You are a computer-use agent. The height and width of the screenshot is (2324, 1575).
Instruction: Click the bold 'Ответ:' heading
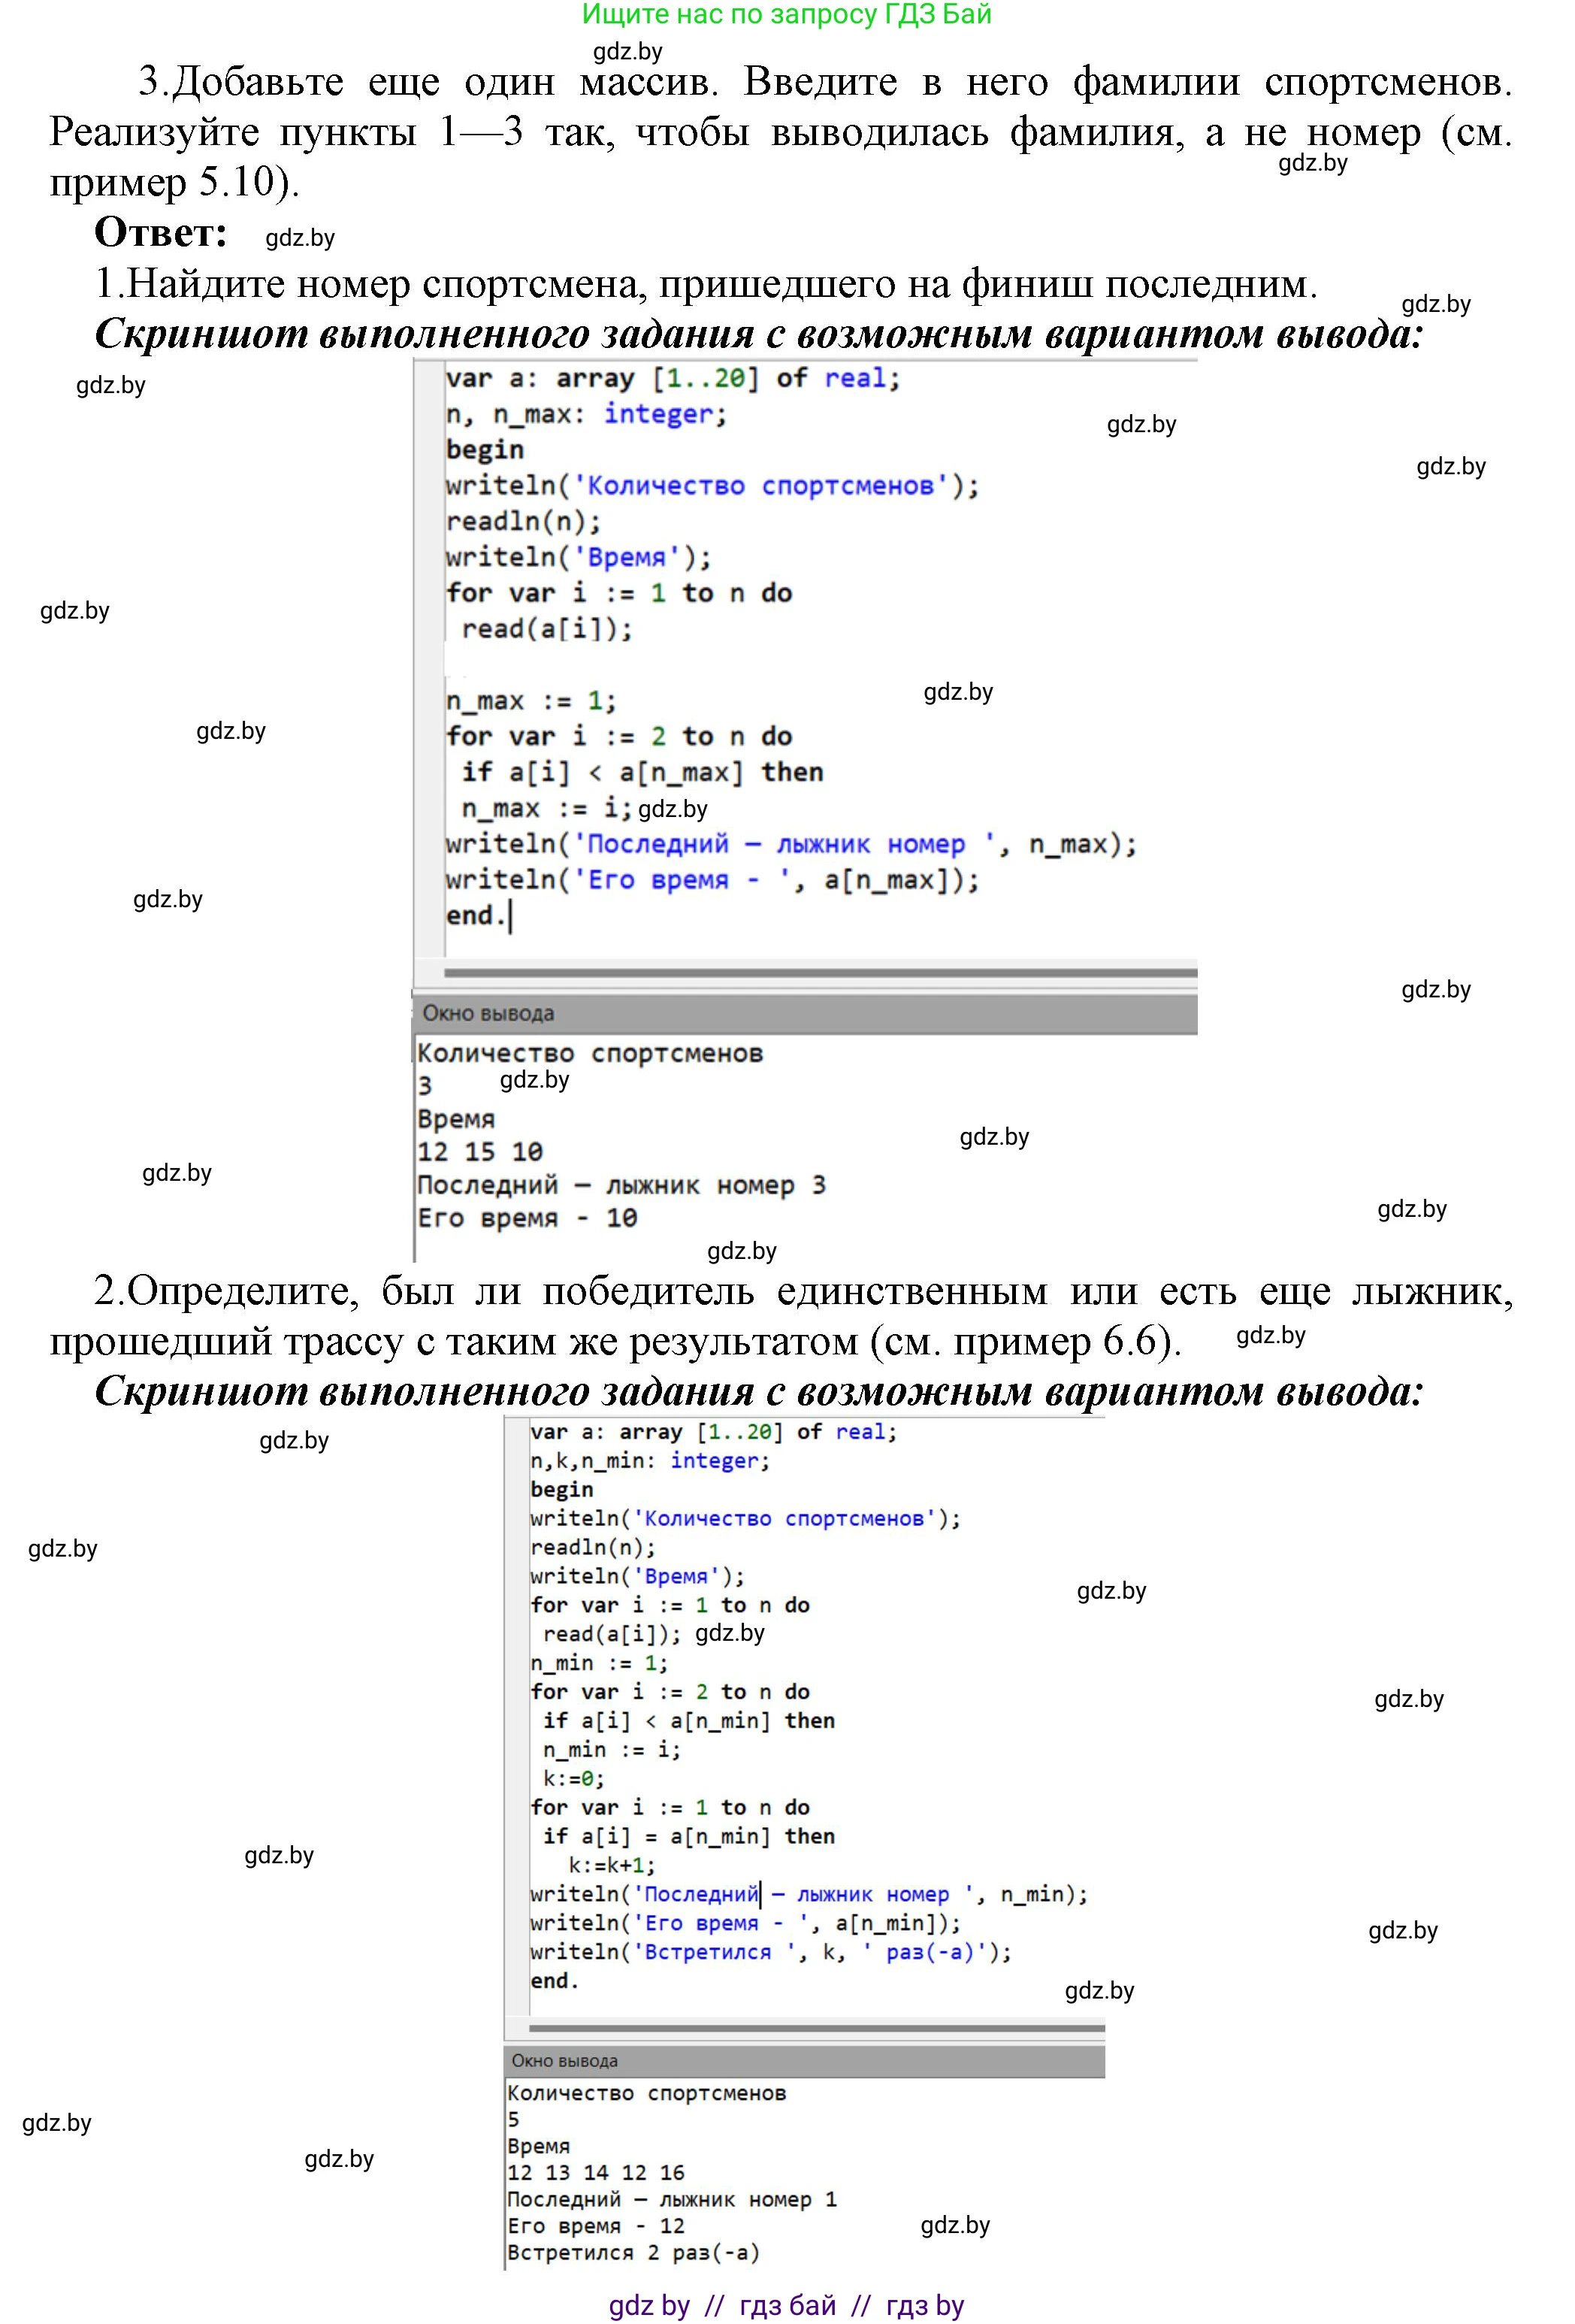[x=161, y=232]
